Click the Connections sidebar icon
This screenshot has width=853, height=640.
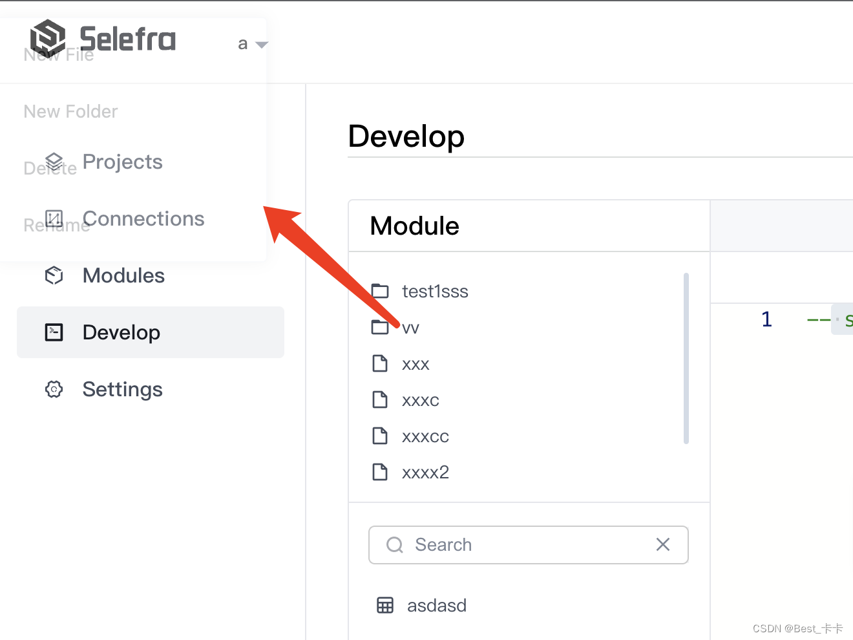pyautogui.click(x=54, y=219)
